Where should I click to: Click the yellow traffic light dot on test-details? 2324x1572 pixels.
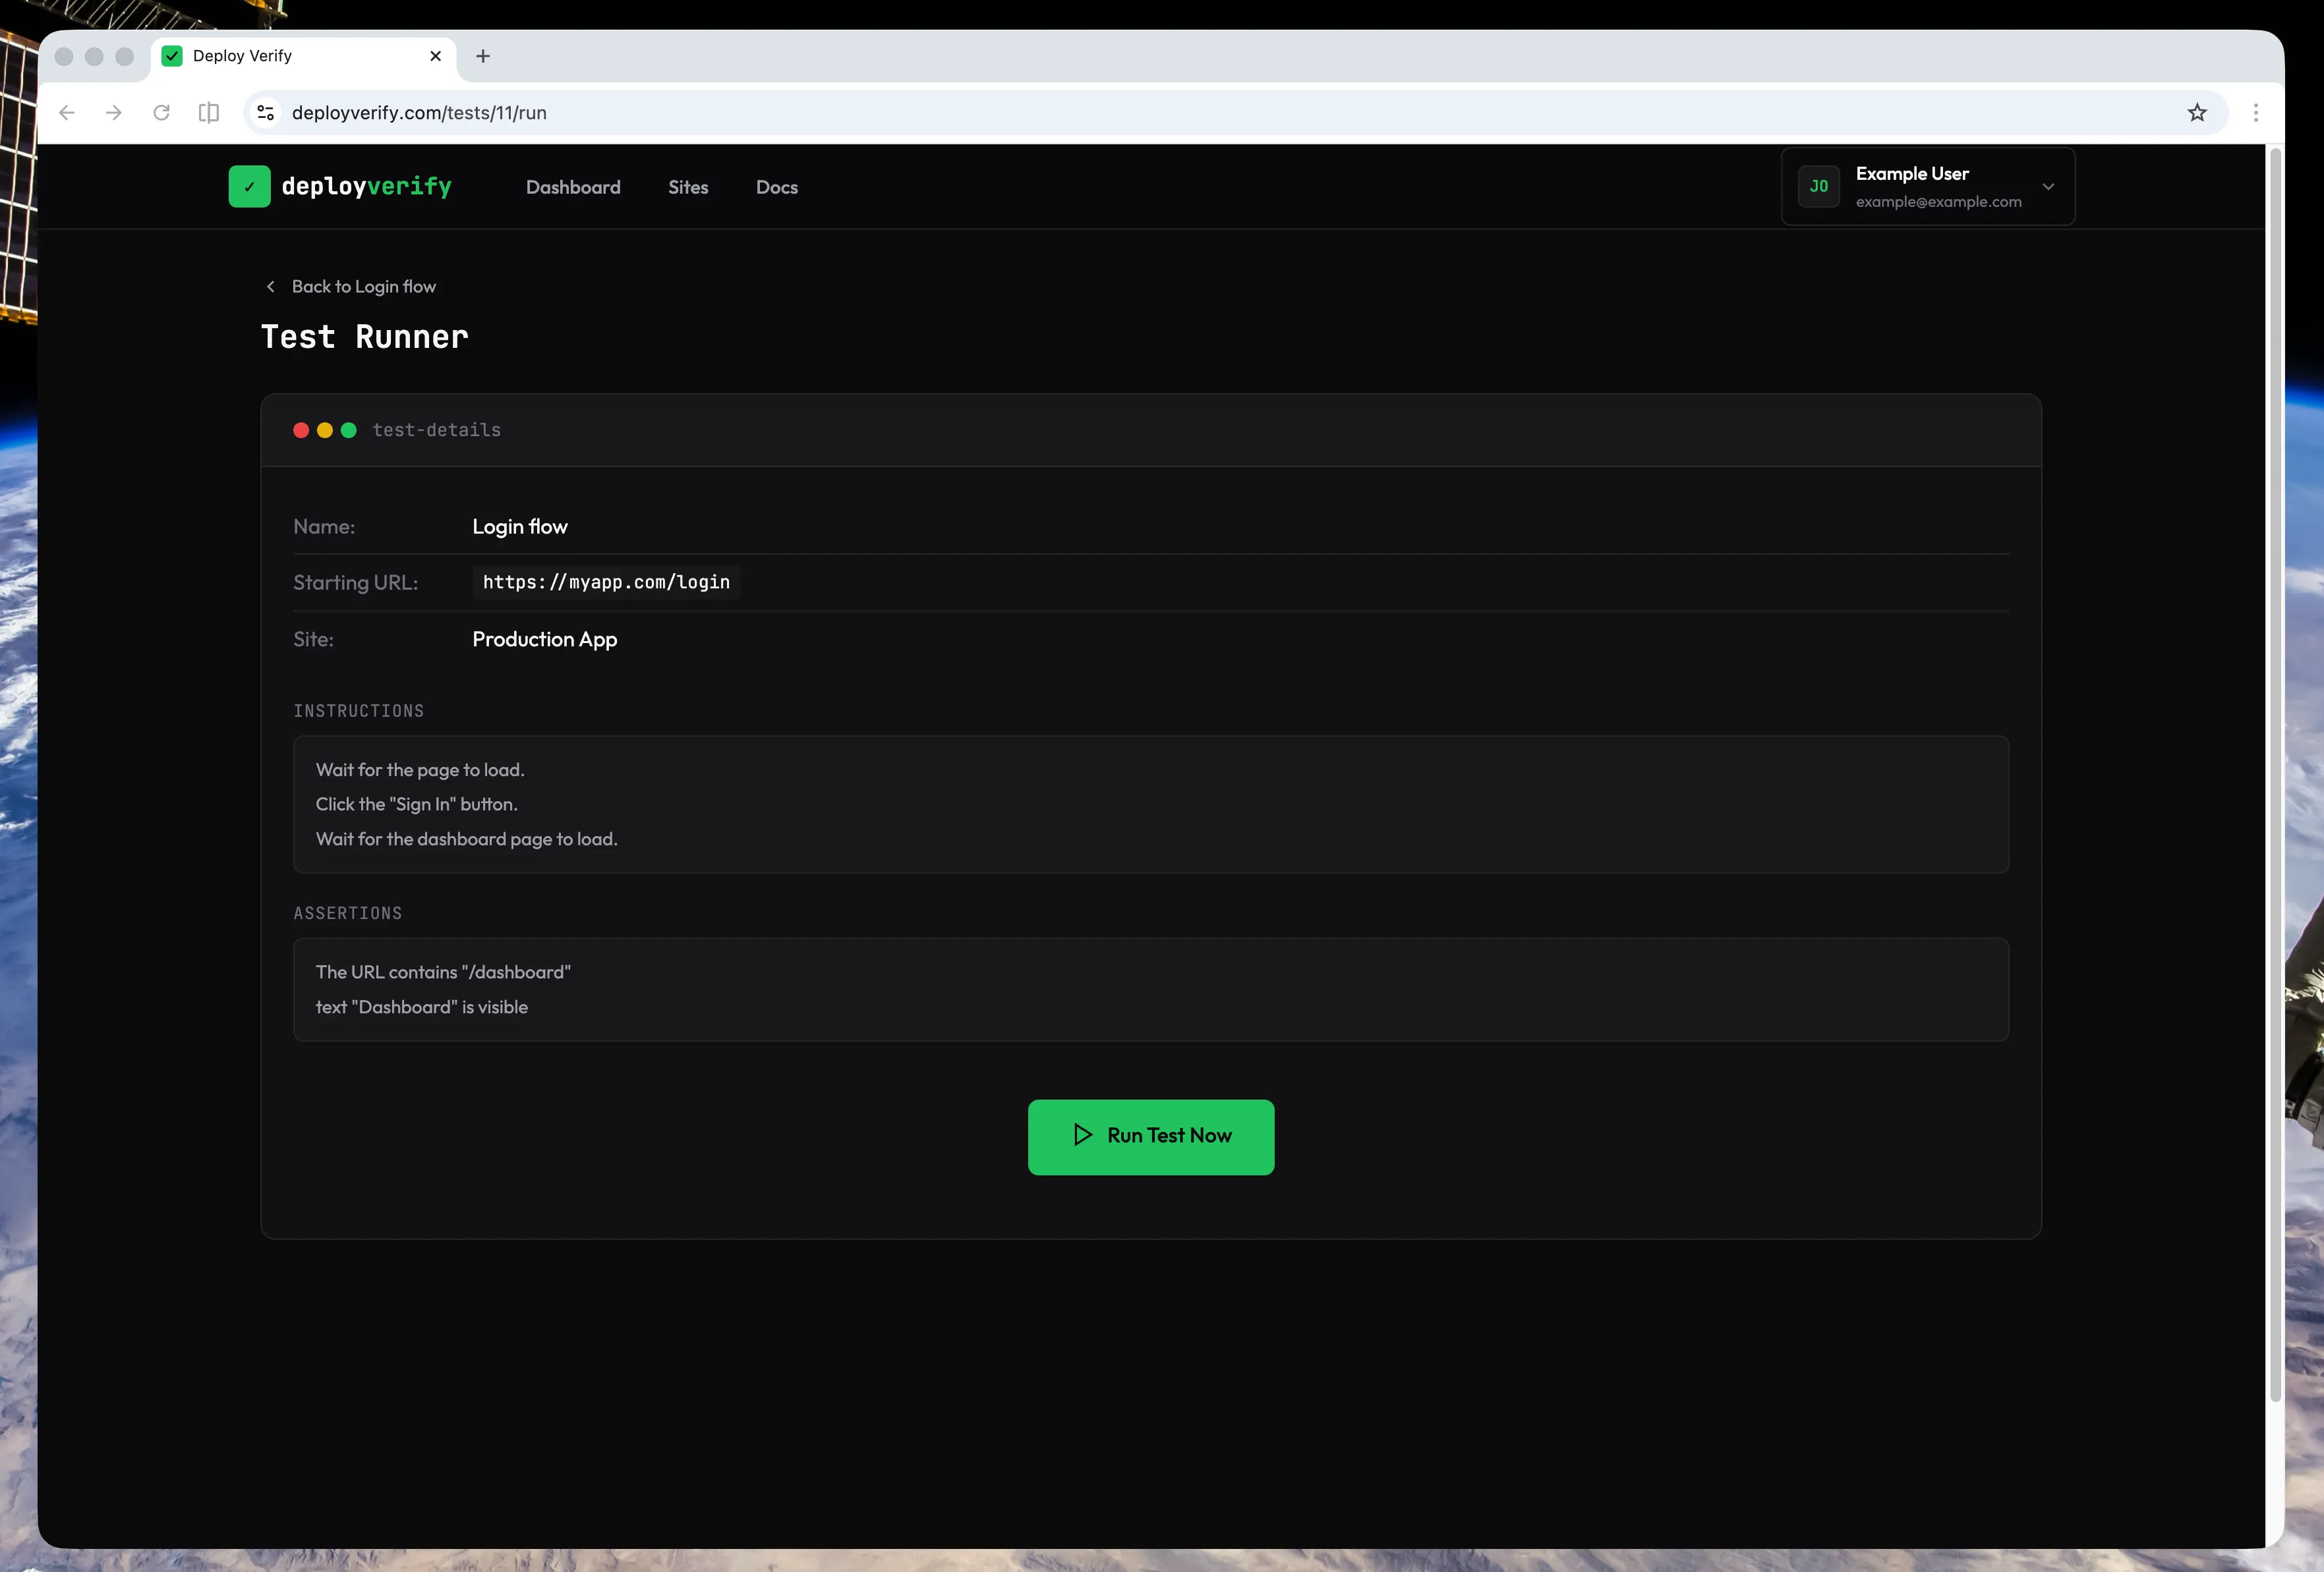click(324, 430)
